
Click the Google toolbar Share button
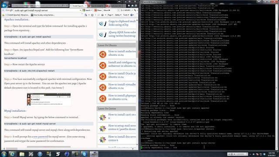click(98, 10)
